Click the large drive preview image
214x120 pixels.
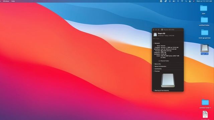[x=168, y=80]
